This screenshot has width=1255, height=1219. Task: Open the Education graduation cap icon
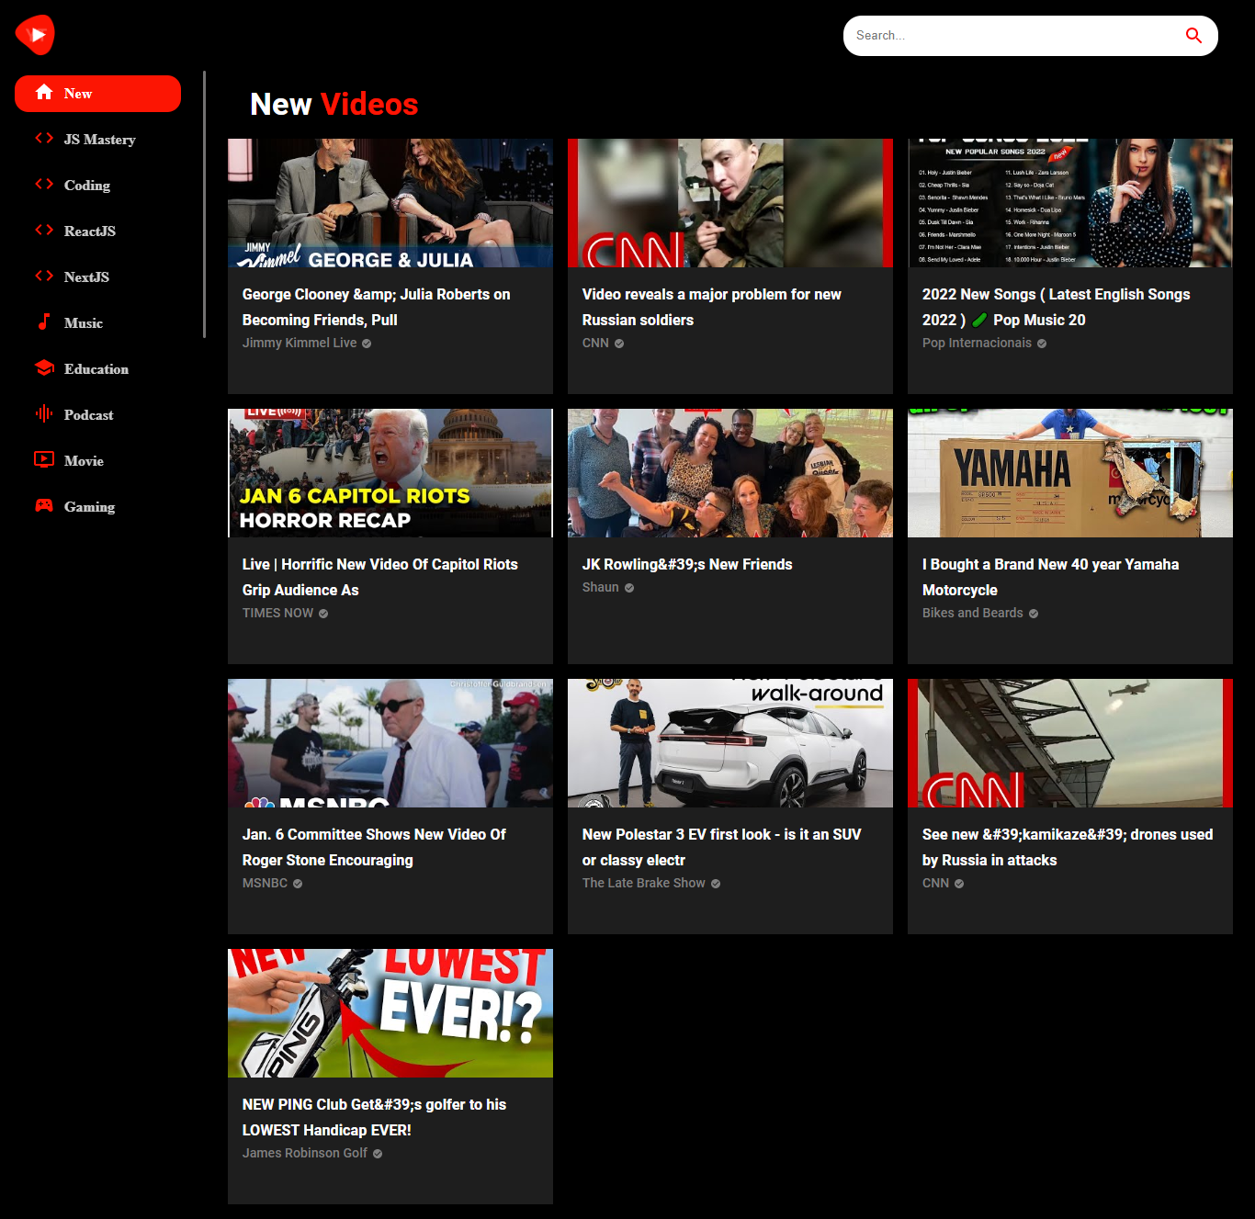click(44, 368)
